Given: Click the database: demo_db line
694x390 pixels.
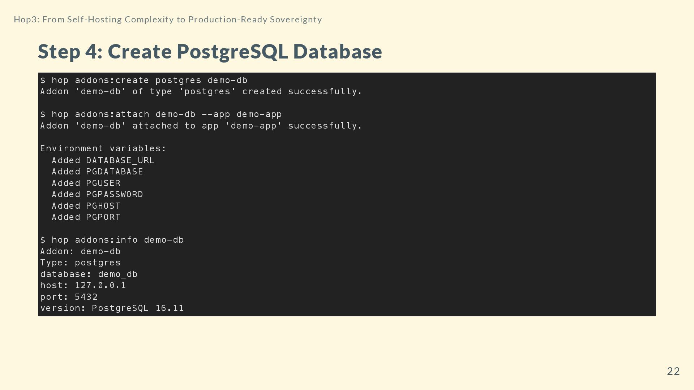Looking at the screenshot, I should click(89, 274).
